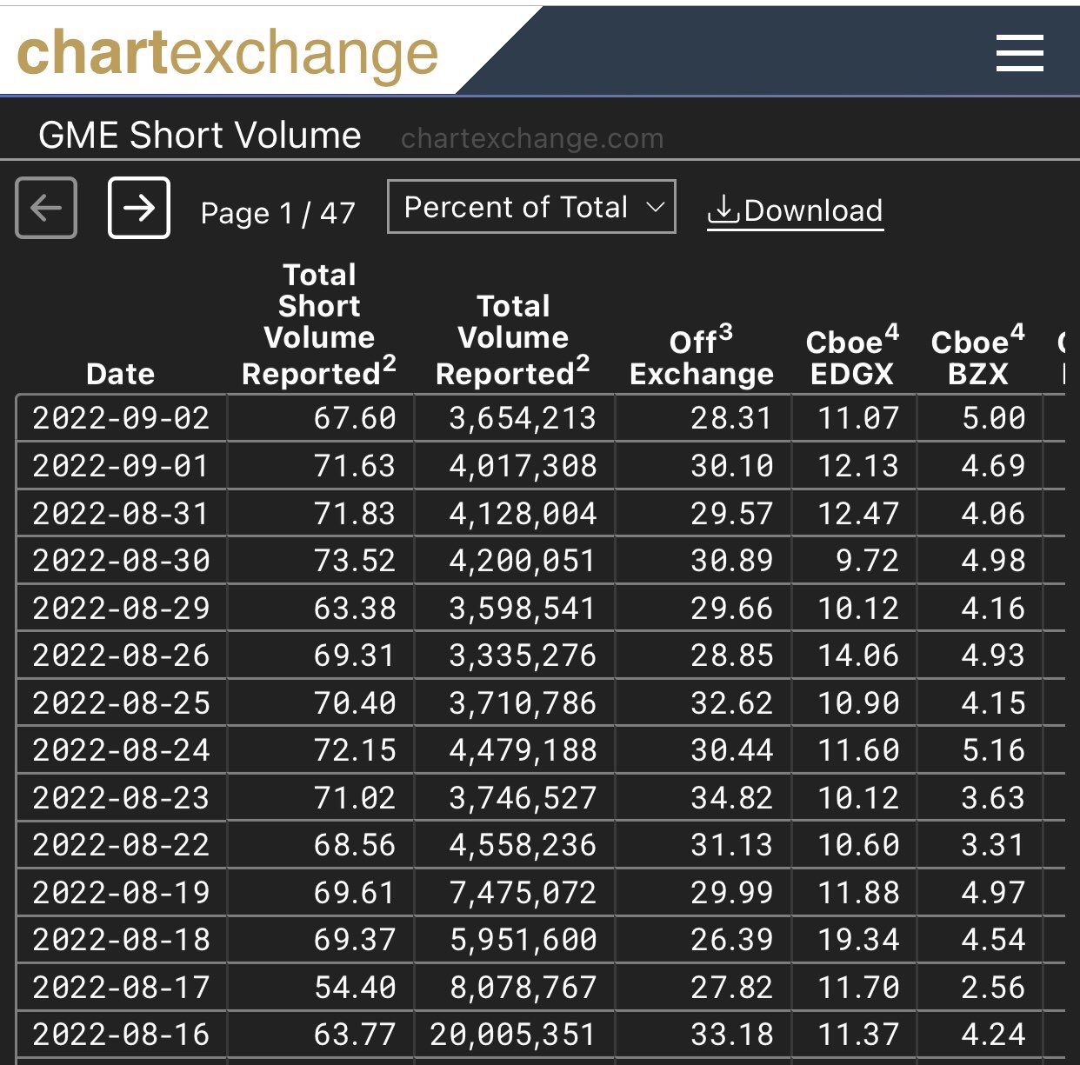Open the Percent of Total dropdown
Viewport: 1080px width, 1065px height.
pyautogui.click(x=531, y=207)
